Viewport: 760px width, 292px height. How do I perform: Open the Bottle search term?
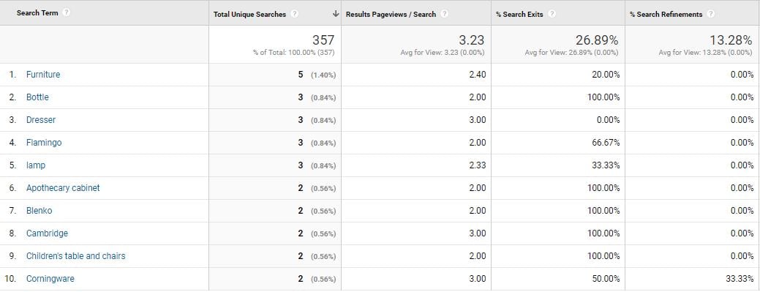(x=37, y=97)
